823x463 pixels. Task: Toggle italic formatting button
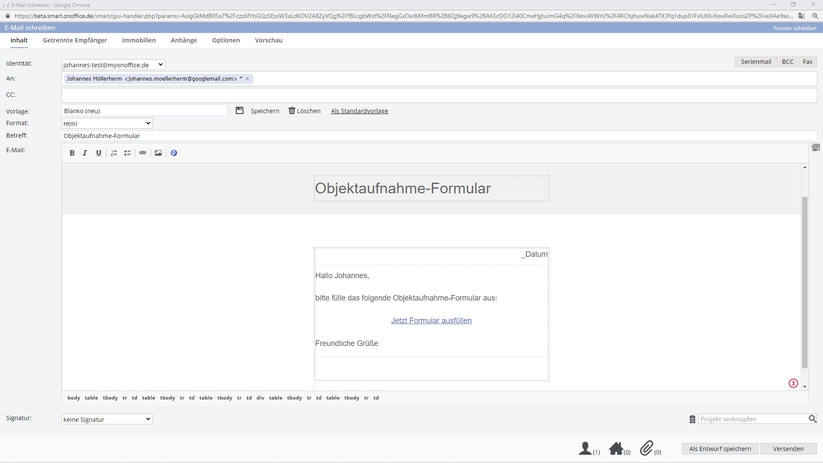(x=85, y=153)
